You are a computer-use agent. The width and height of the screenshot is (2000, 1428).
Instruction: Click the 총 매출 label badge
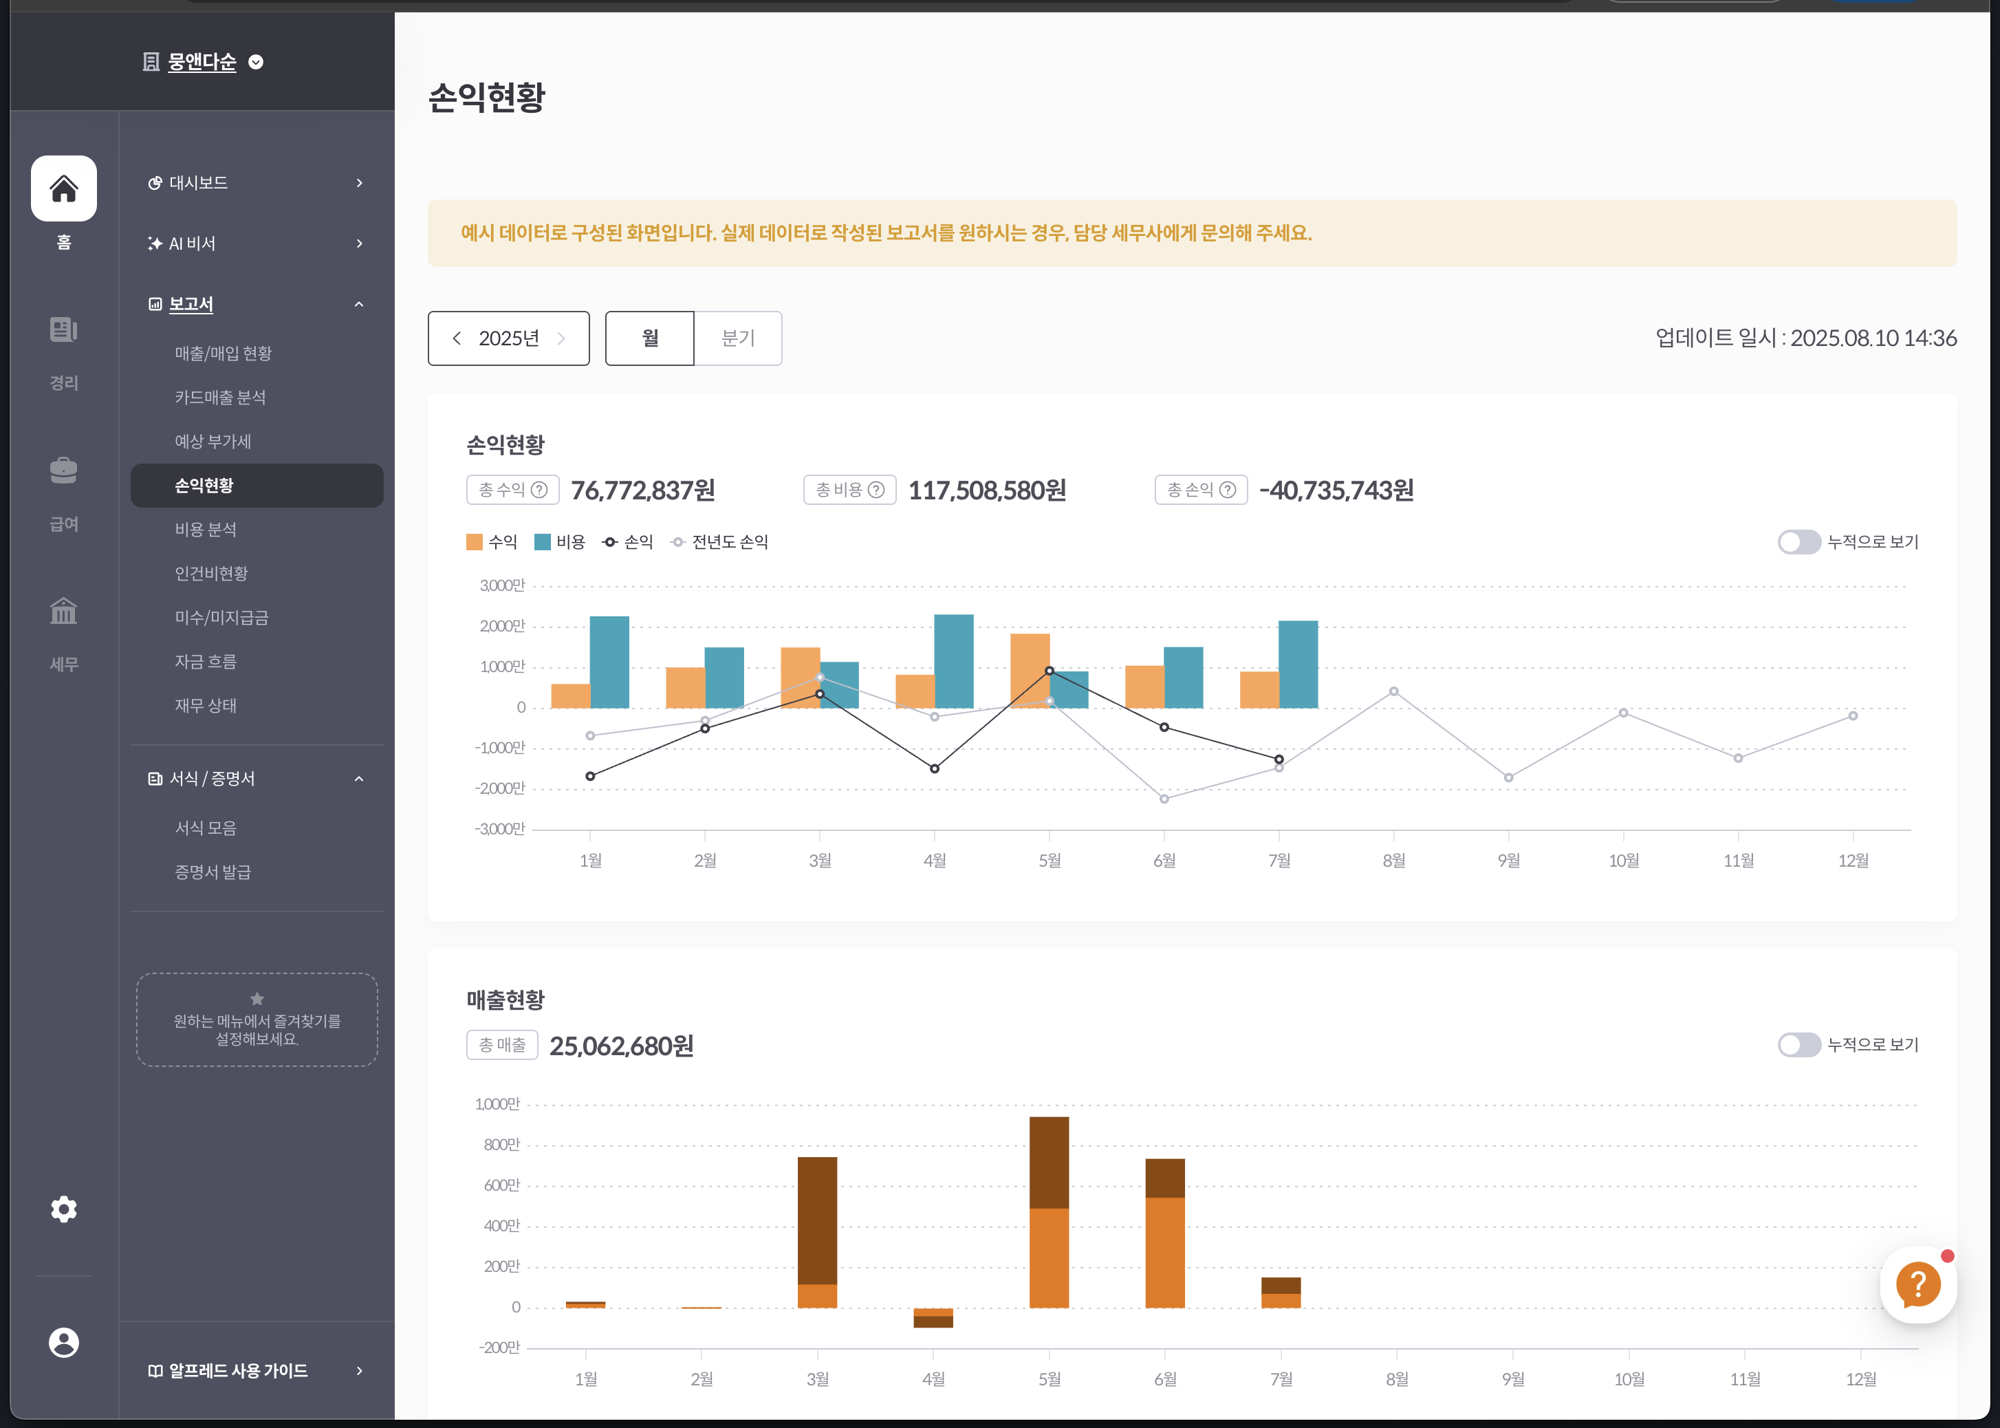pyautogui.click(x=502, y=1046)
